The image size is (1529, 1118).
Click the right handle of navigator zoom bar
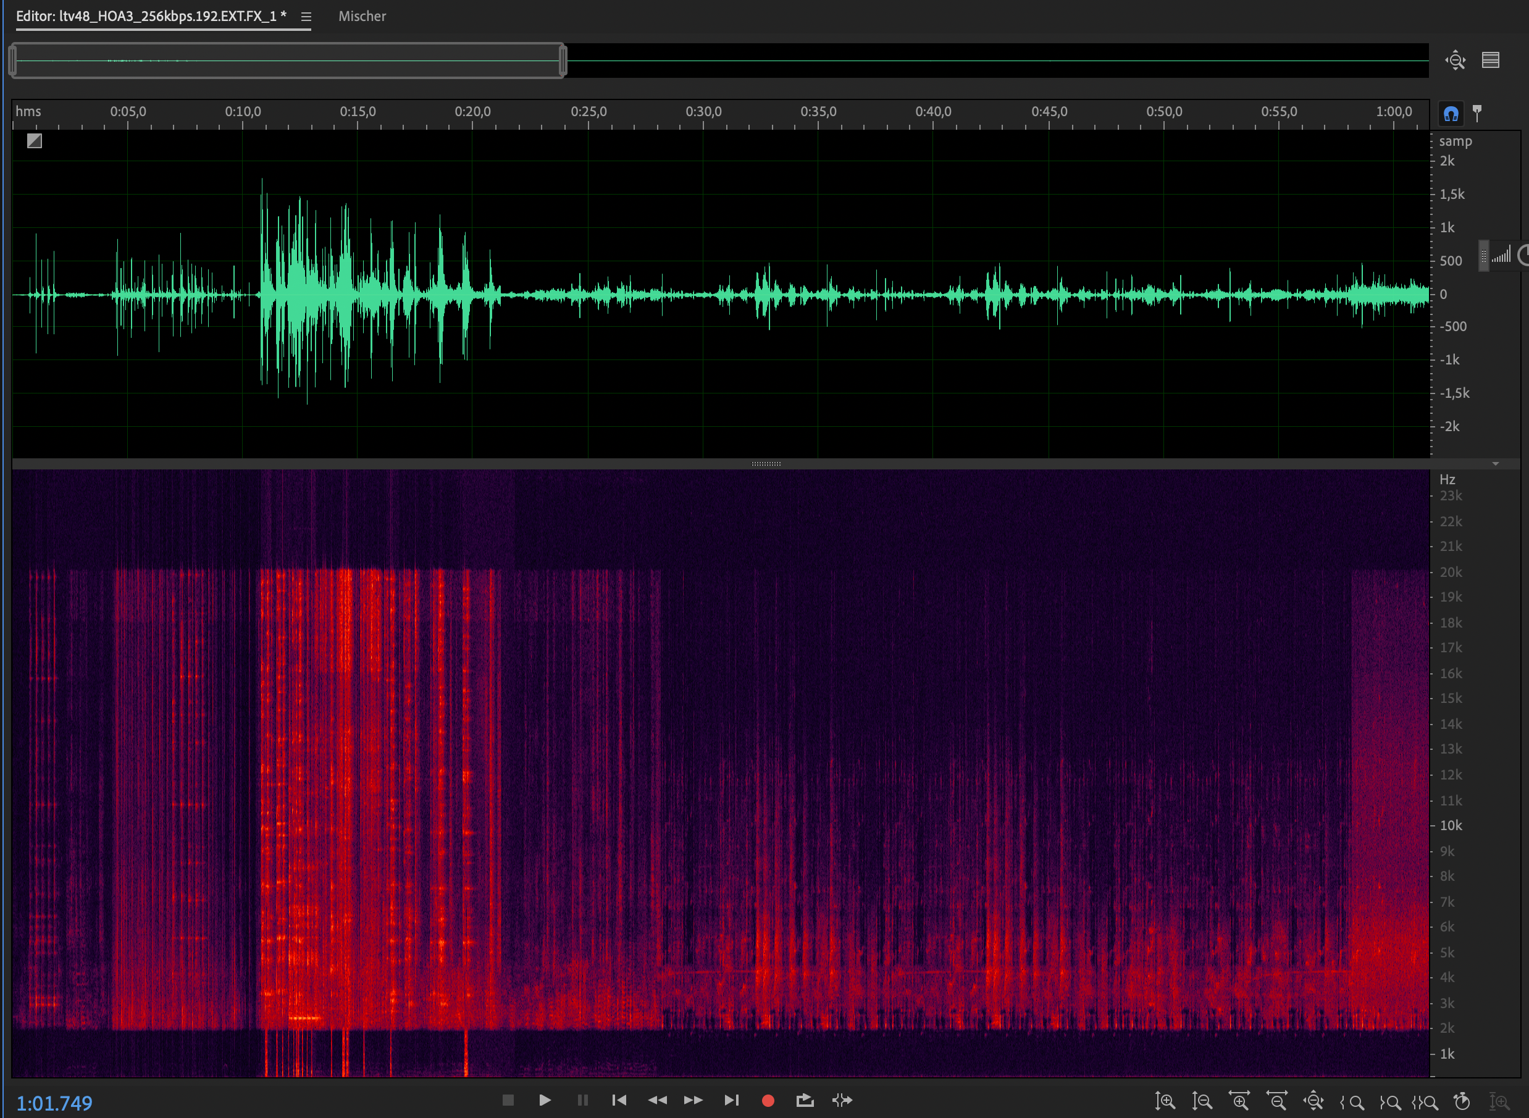point(563,61)
